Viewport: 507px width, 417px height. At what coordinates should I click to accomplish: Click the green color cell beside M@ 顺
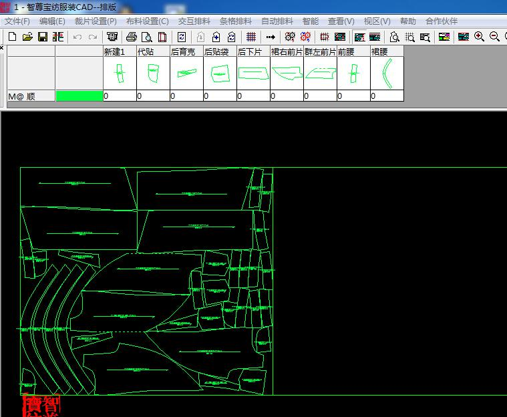click(x=79, y=96)
